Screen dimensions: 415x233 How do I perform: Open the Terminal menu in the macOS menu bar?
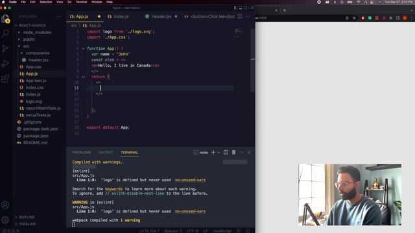click(x=81, y=2)
